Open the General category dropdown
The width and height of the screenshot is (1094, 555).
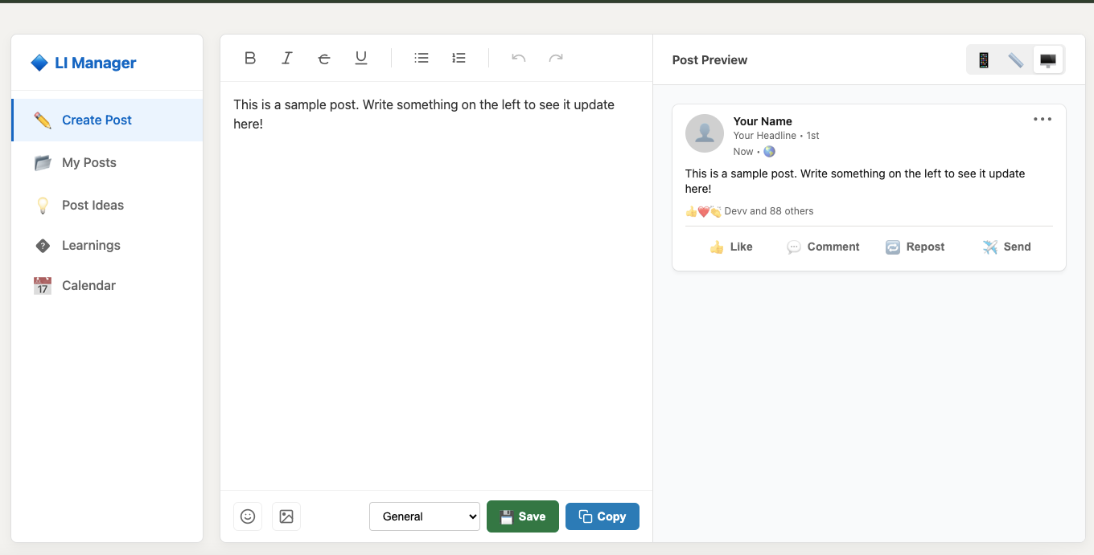click(x=425, y=516)
